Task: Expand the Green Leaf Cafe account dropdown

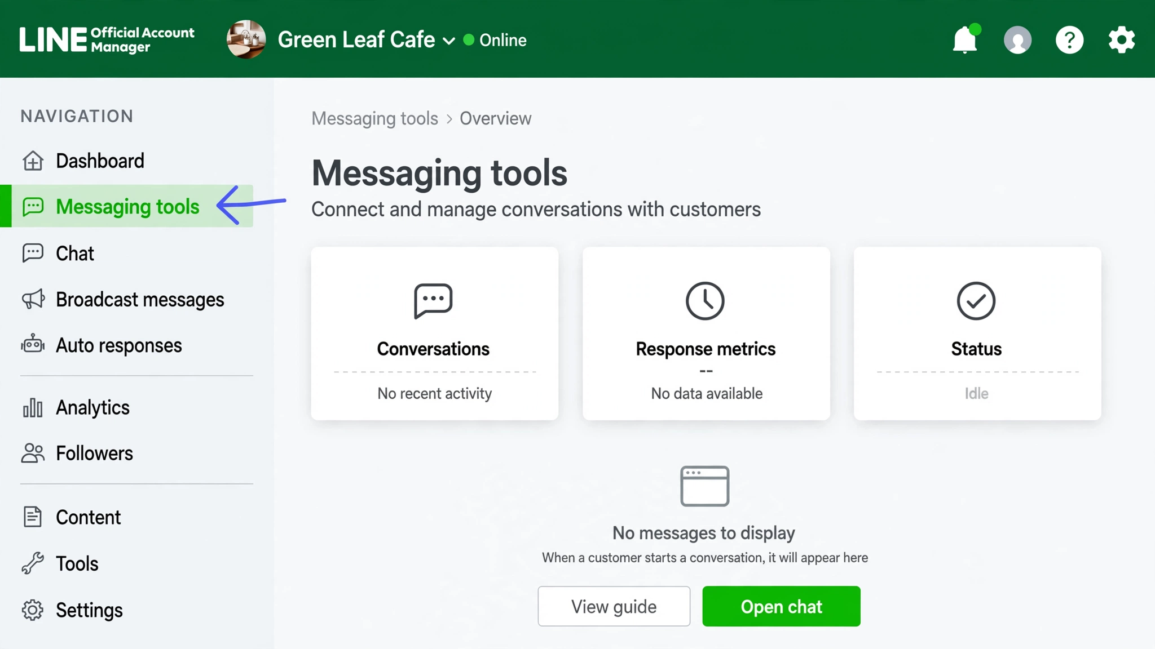Action: [449, 41]
